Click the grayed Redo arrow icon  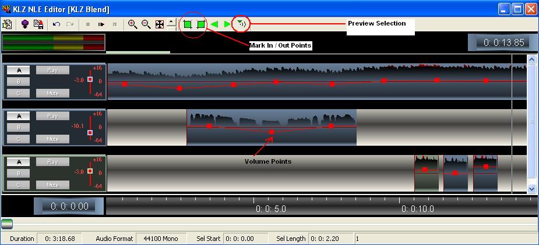(x=70, y=24)
